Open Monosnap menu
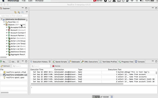Image resolution: width=158 pixels, height=98 pixels. tap(13, 1)
